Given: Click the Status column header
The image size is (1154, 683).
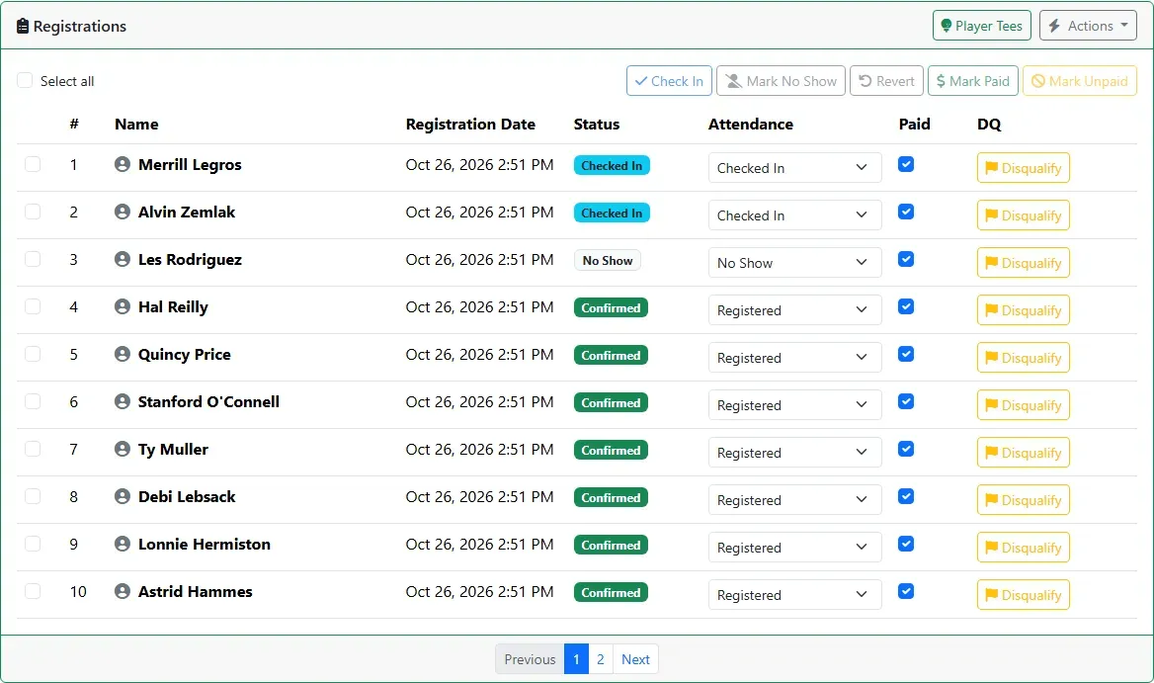Looking at the screenshot, I should pyautogui.click(x=596, y=125).
